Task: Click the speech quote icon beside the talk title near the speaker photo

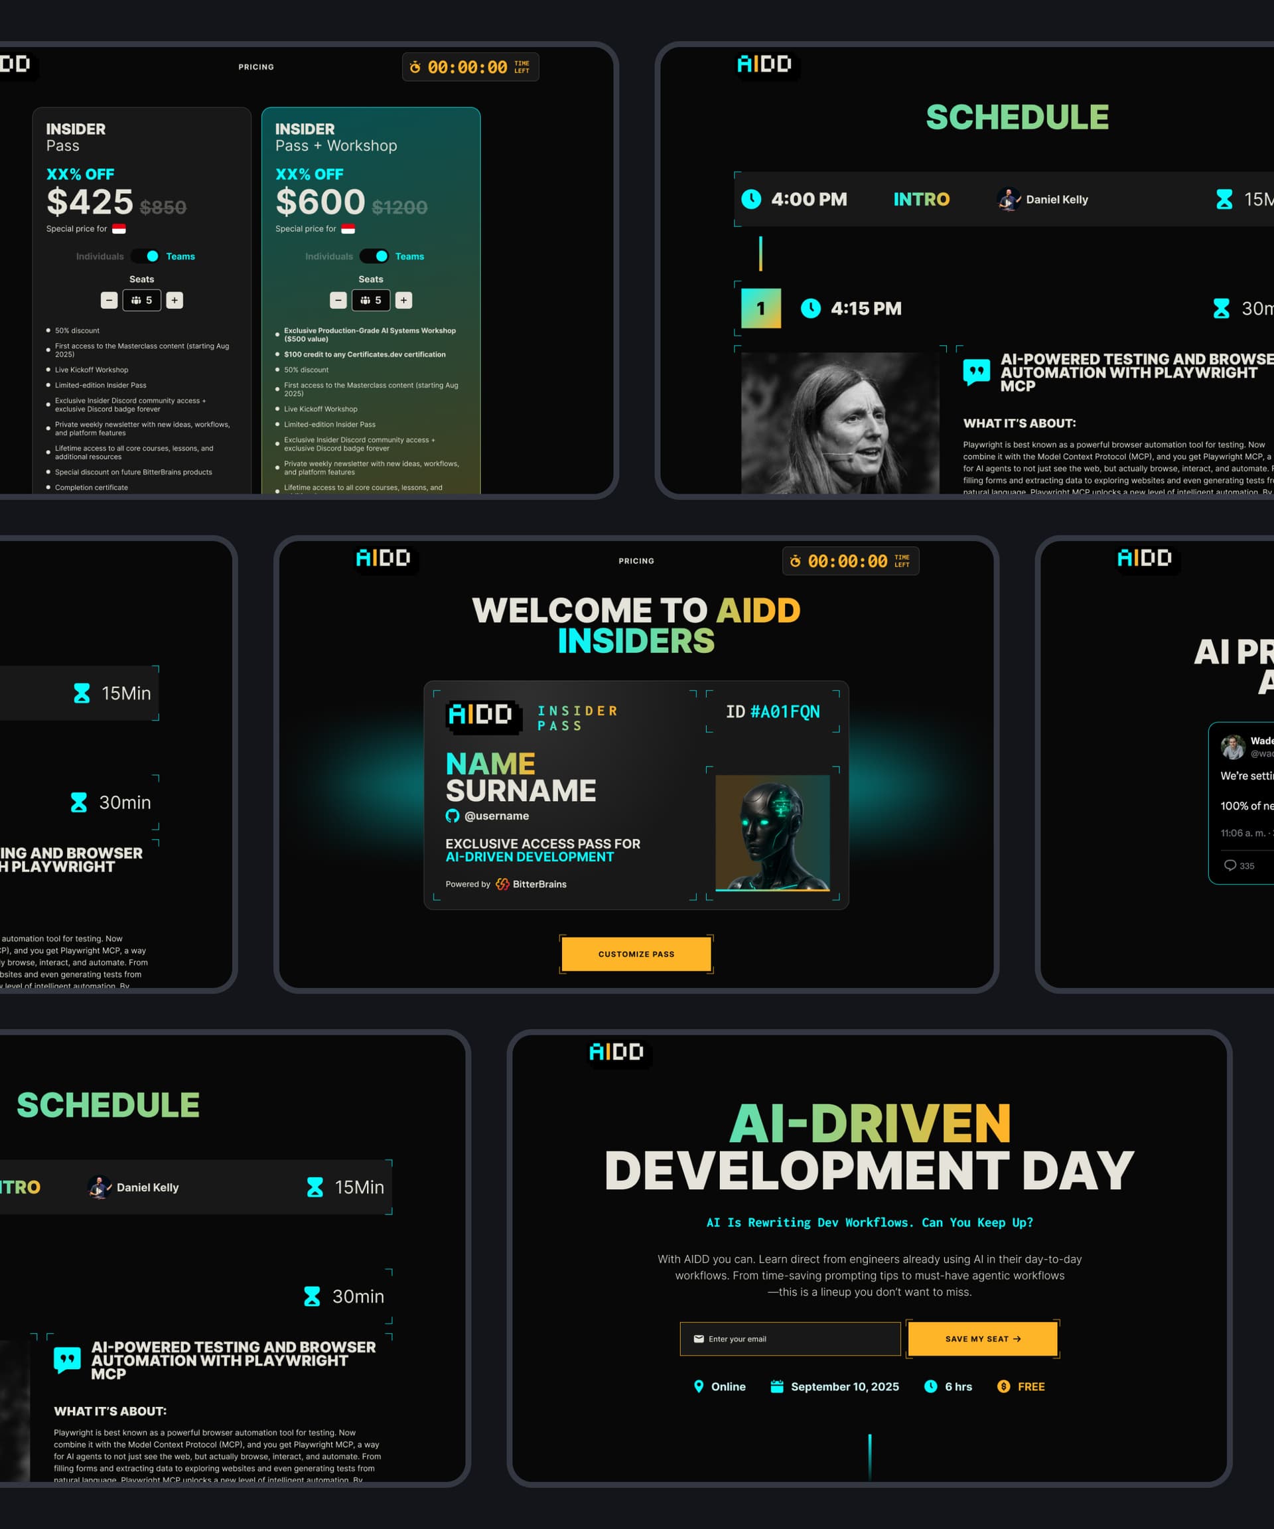Action: [976, 372]
